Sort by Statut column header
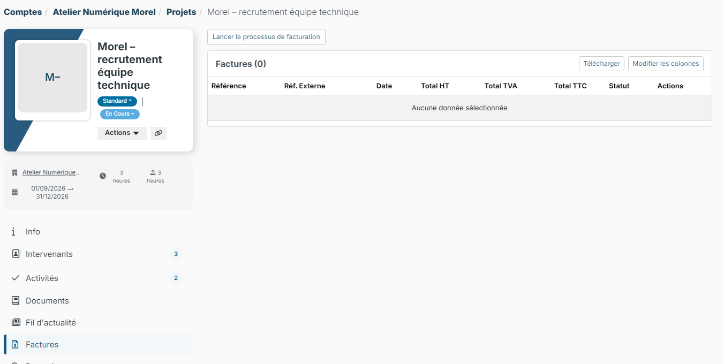Screen dimensions: 724x364 pos(619,86)
